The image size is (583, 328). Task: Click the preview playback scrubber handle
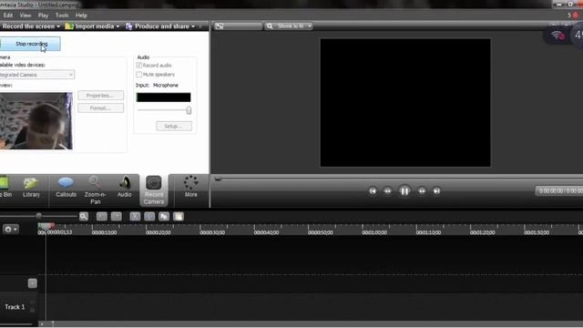click(x=218, y=179)
